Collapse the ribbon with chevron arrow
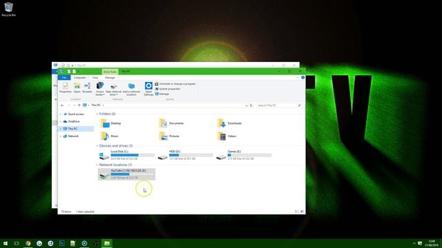The image size is (442, 248). pos(298,77)
